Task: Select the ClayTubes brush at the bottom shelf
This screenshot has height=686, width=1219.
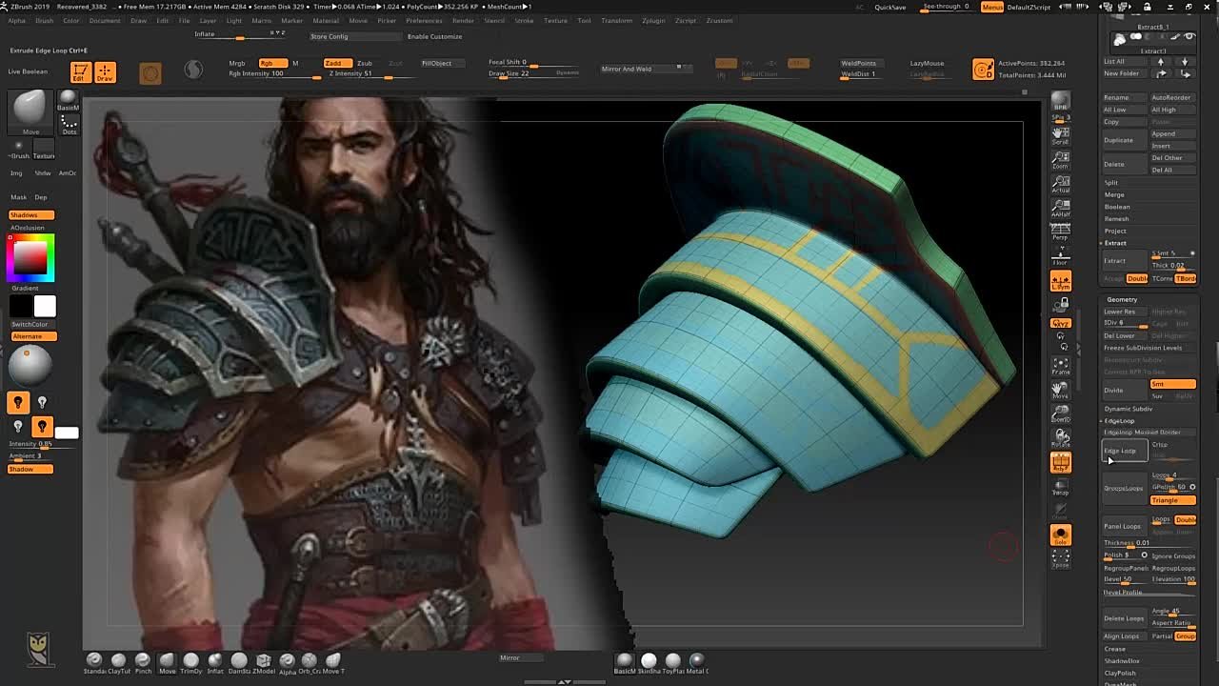Action: 118,660
